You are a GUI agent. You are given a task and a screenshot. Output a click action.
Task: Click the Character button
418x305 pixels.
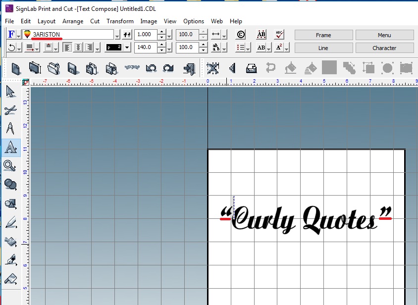385,48
